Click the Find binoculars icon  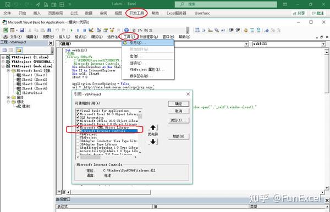click(x=49, y=30)
